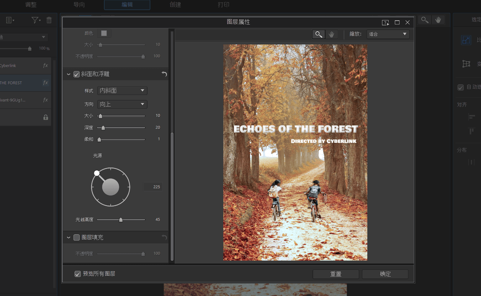Click the 重置 button
The image size is (481, 296).
tap(336, 274)
